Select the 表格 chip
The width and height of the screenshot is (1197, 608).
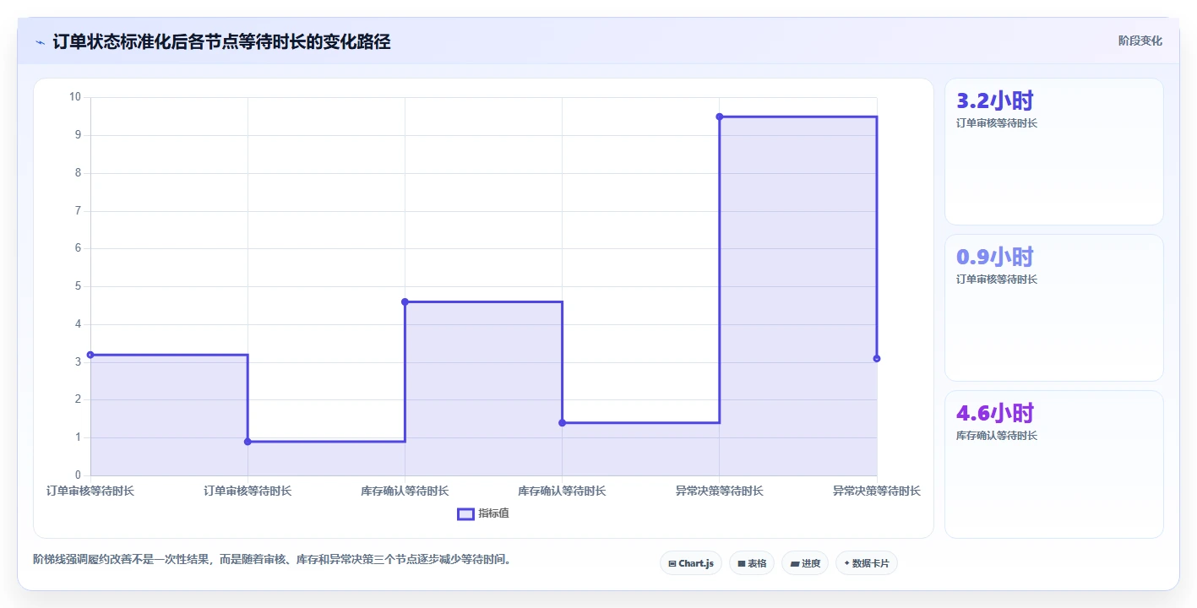click(751, 563)
